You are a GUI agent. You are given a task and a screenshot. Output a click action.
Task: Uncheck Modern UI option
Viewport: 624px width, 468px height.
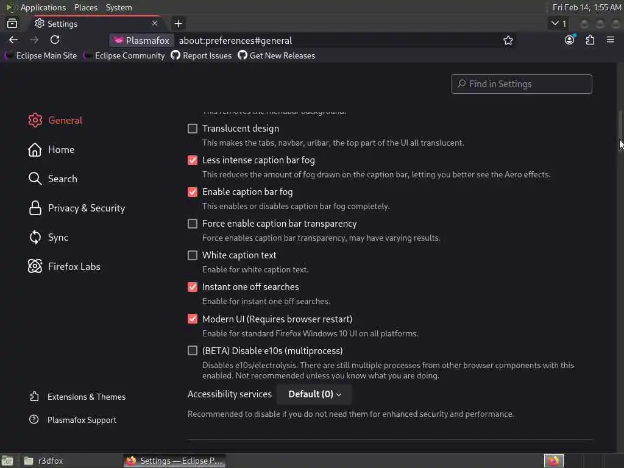click(192, 319)
